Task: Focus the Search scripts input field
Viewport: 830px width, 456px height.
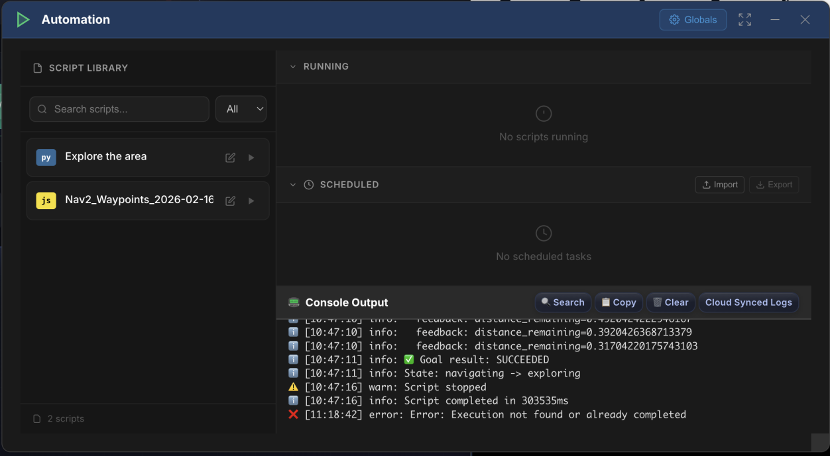Action: pos(126,109)
